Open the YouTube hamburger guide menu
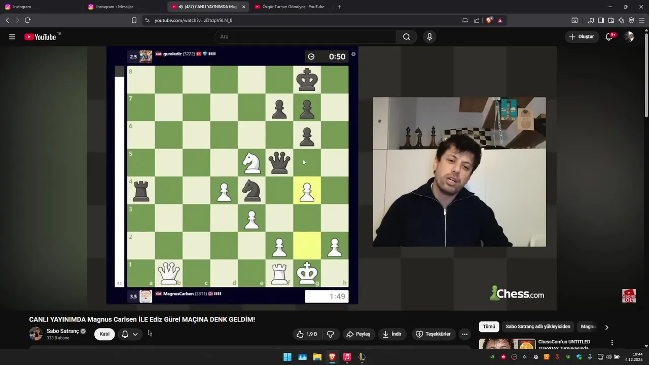Viewport: 649px width, 365px height. coord(12,37)
